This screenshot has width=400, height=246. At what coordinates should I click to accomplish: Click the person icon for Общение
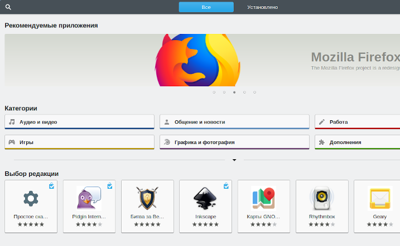tap(167, 122)
